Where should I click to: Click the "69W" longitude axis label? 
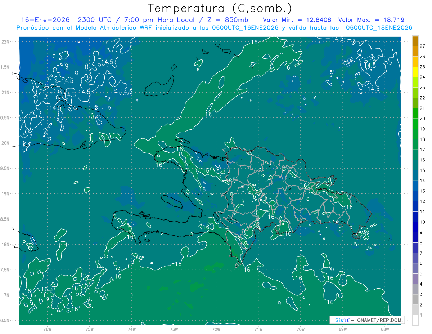tap(343, 329)
